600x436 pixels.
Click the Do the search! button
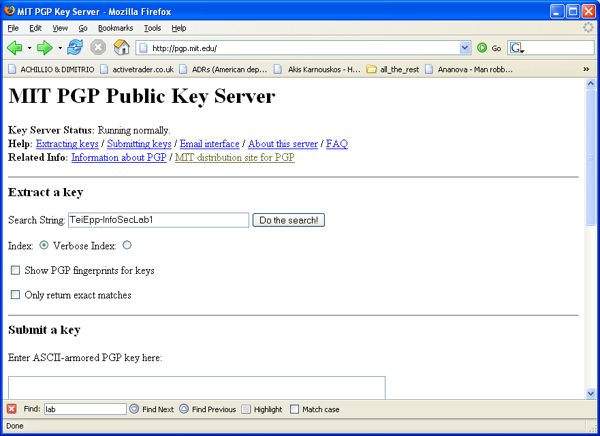289,220
